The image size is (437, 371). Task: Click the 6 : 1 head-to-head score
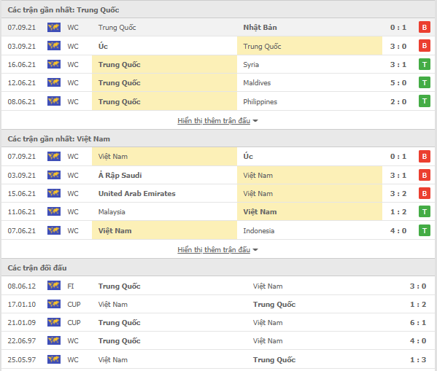click(x=418, y=323)
